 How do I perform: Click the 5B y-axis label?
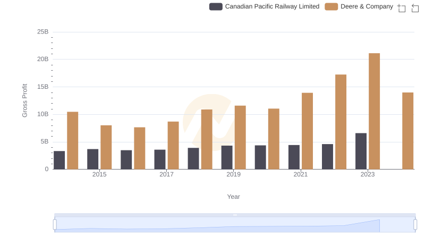(x=45, y=141)
